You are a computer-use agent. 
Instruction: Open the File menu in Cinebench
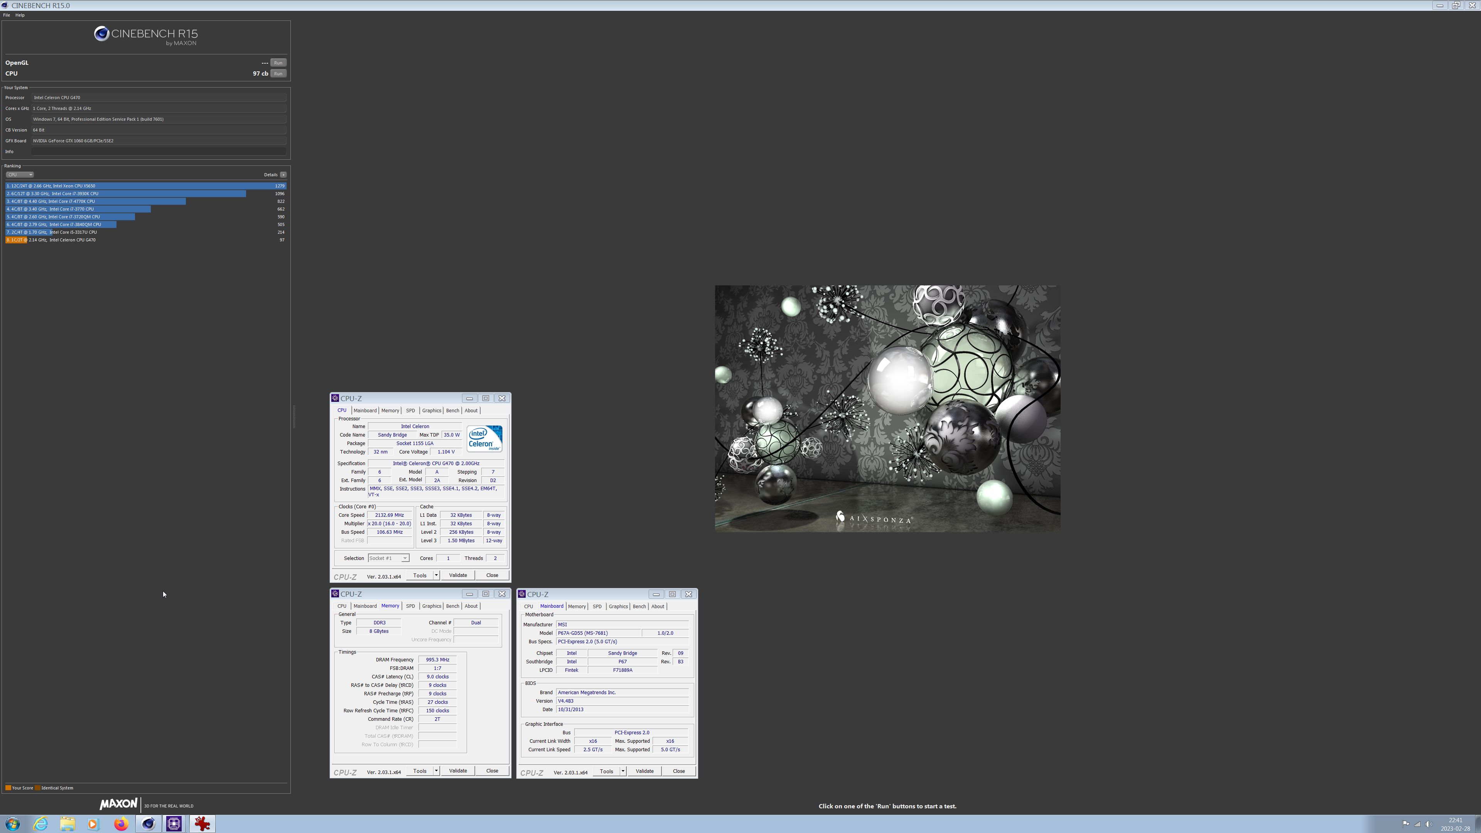tap(6, 15)
